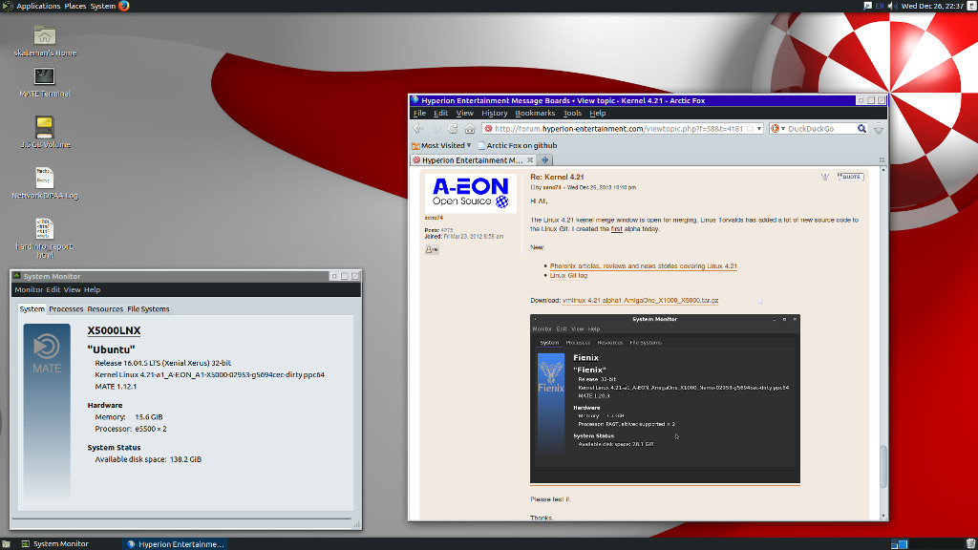Bookmark this page with the star icon

click(750, 129)
